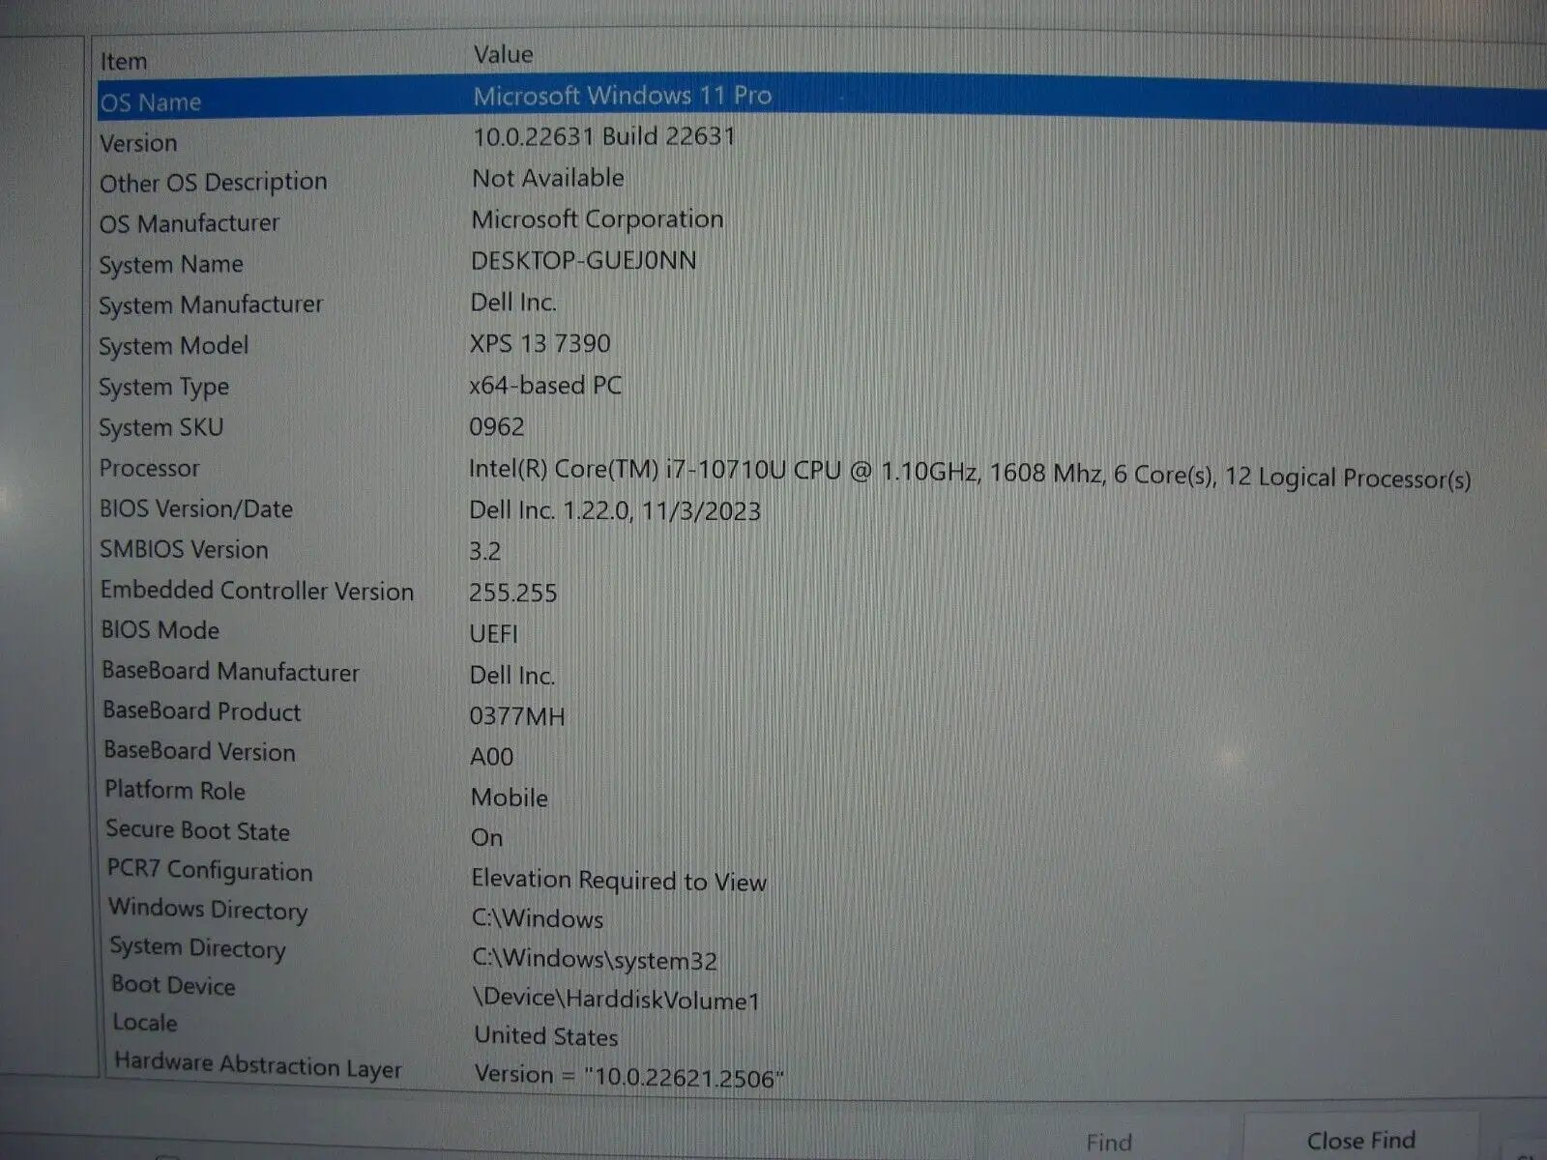The image size is (1547, 1160).
Task: Select the OS Name row
Action: click(x=822, y=100)
